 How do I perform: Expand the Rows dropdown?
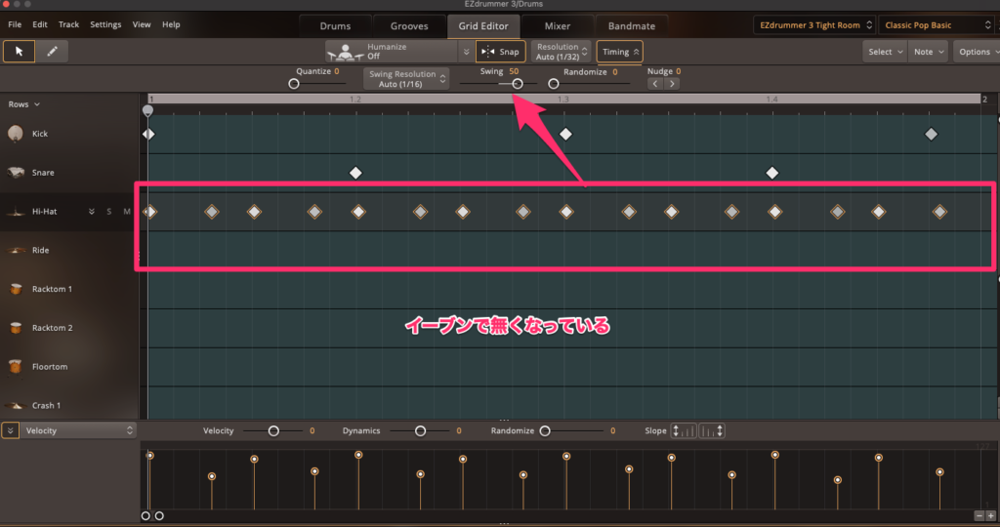click(24, 103)
